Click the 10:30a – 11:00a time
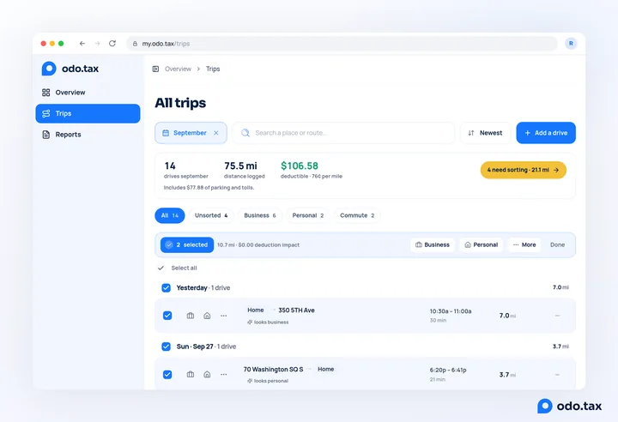Viewport: 618px width, 422px height. 451,311
